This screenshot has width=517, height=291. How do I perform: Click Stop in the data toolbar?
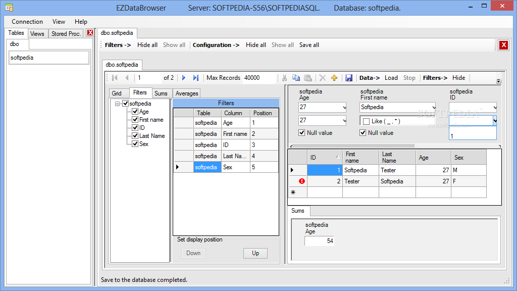point(409,78)
